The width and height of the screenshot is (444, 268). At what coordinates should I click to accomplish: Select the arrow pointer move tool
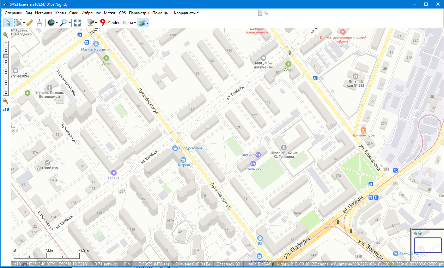(x=8, y=23)
